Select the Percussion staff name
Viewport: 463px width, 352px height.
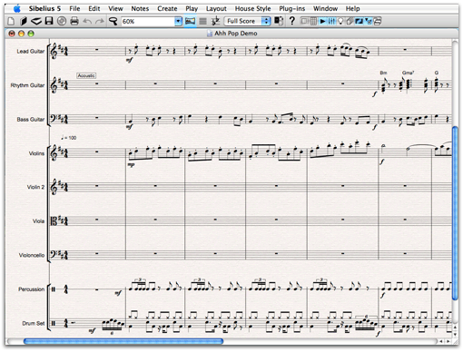pyautogui.click(x=31, y=289)
